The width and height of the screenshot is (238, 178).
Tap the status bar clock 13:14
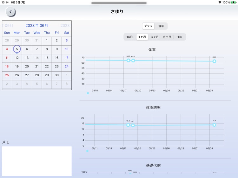(x=5, y=3)
